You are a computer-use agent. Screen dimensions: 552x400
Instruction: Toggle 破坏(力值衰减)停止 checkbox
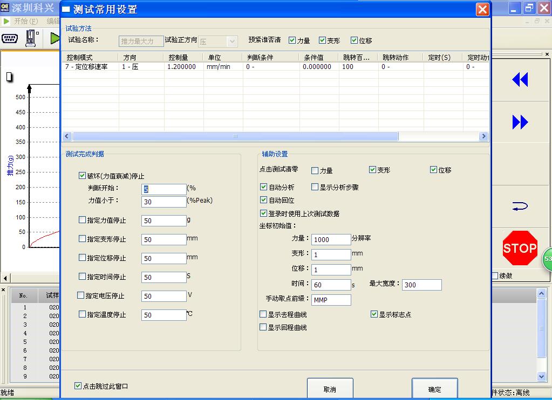pyautogui.click(x=82, y=175)
